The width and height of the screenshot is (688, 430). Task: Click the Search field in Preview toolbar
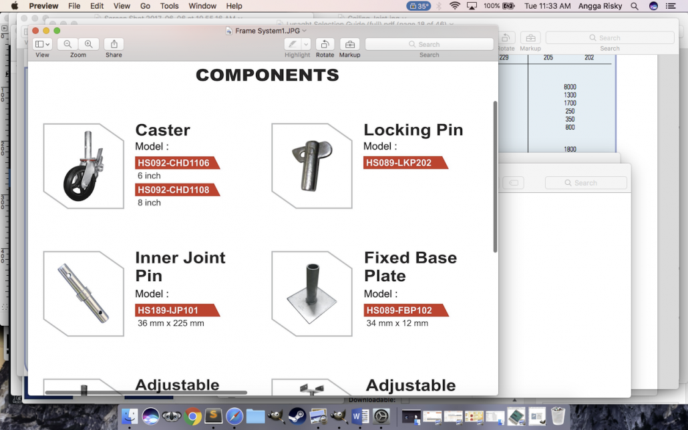(x=429, y=44)
